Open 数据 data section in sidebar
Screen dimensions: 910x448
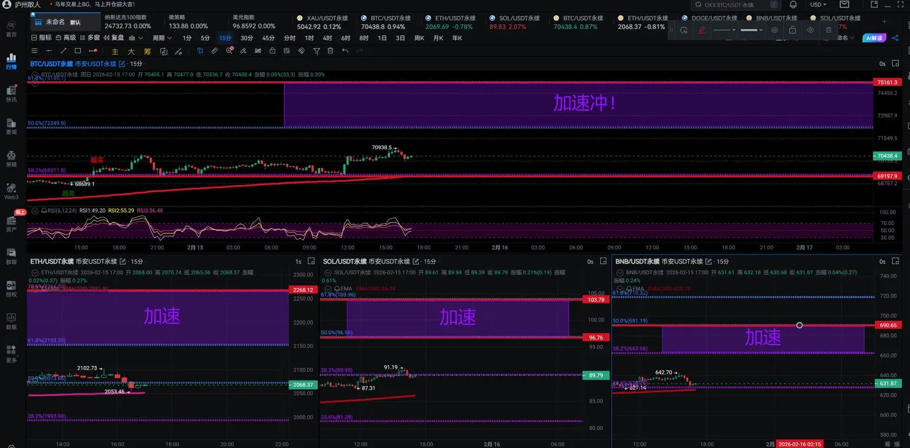pos(11,321)
